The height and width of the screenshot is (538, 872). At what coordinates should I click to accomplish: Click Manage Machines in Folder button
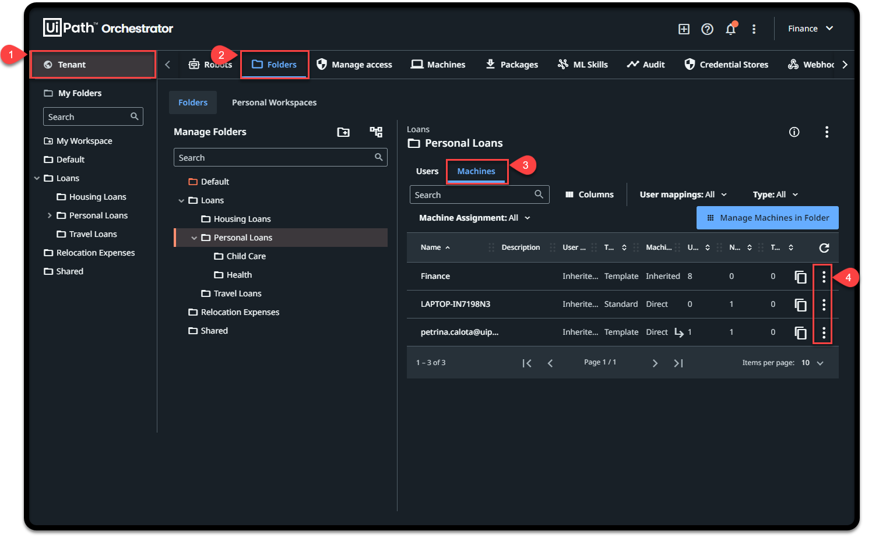pyautogui.click(x=768, y=218)
